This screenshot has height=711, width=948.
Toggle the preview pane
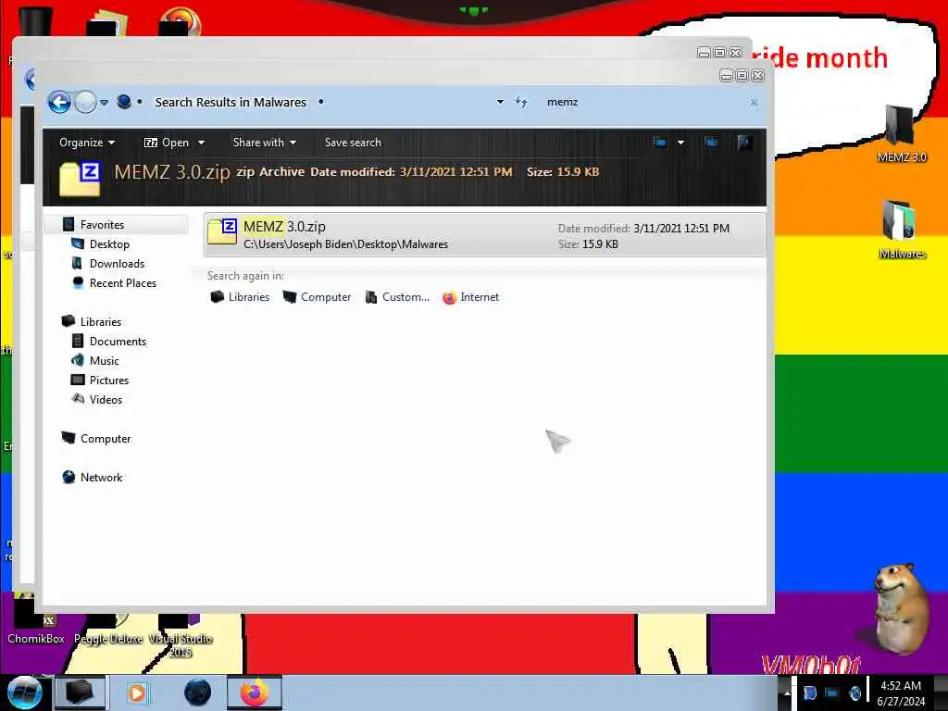point(712,143)
